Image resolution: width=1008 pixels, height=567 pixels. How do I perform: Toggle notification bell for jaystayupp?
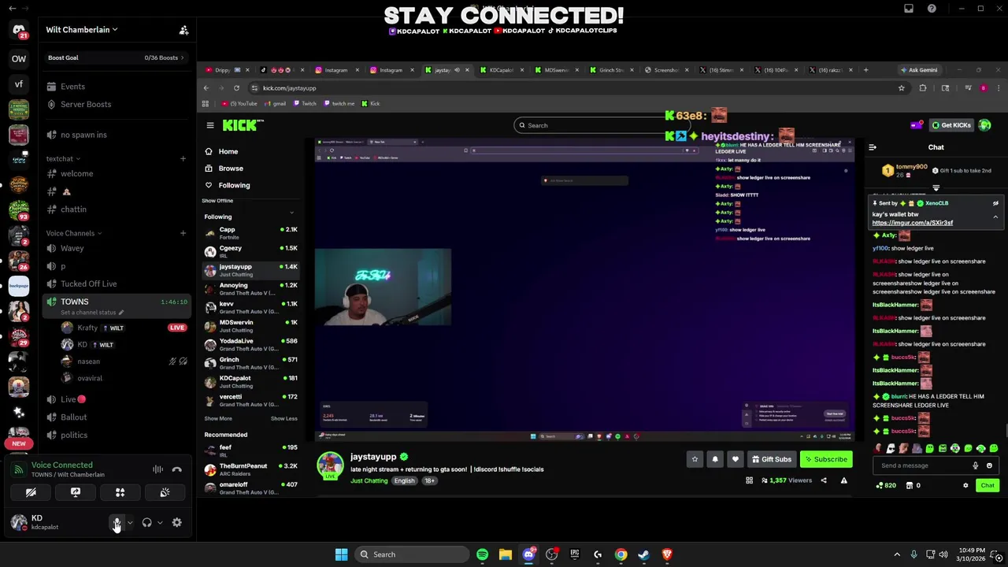[x=715, y=459]
